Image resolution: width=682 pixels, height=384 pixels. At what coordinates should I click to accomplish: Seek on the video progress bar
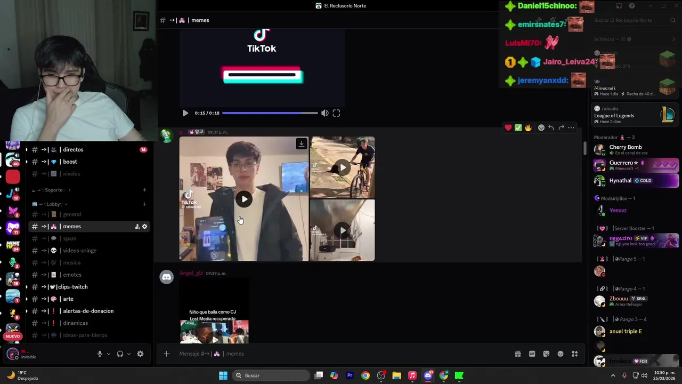[270, 113]
